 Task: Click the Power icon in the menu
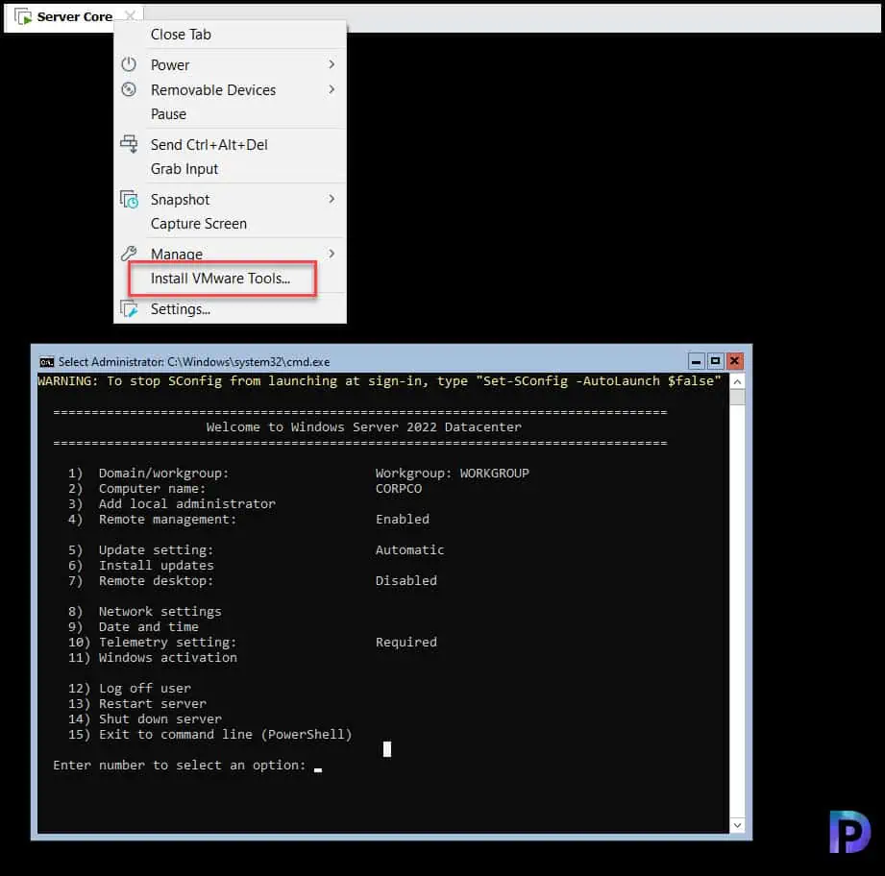pos(129,64)
